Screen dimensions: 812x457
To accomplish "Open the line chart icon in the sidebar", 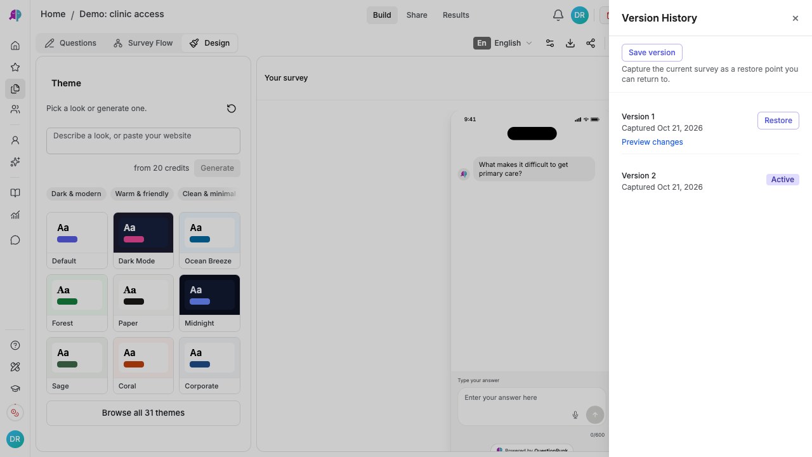I will click(x=15, y=215).
